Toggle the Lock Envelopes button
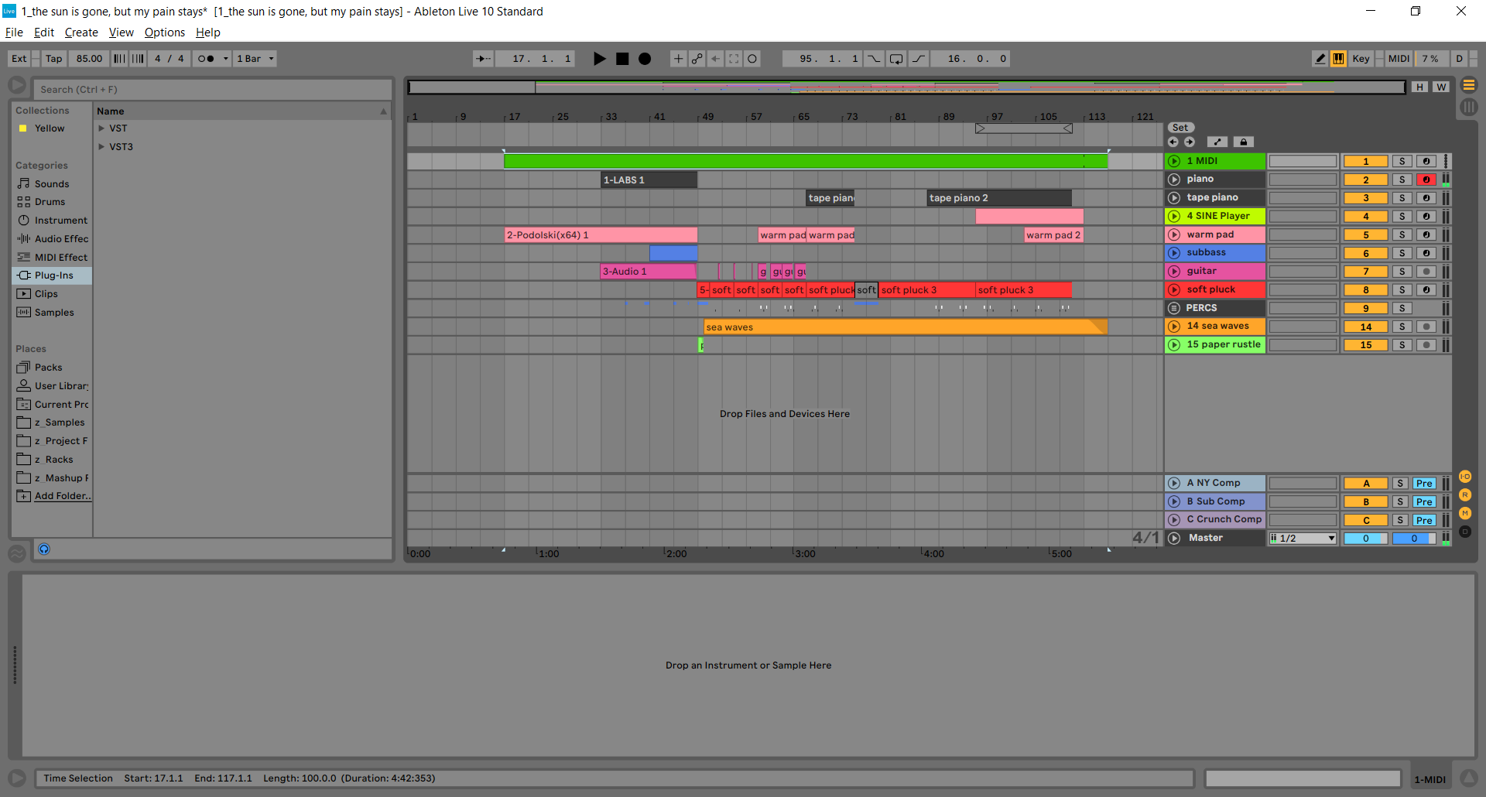This screenshot has width=1486, height=797. pos(1243,142)
